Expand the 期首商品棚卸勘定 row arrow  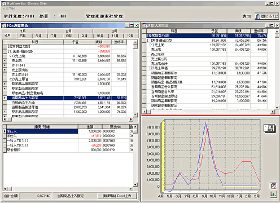point(5,84)
